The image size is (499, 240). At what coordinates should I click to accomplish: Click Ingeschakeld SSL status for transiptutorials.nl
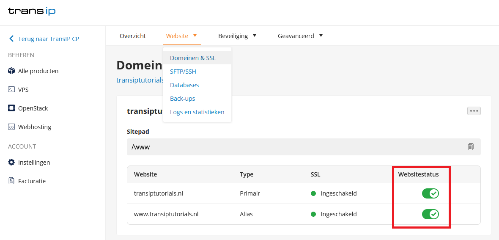(x=339, y=193)
